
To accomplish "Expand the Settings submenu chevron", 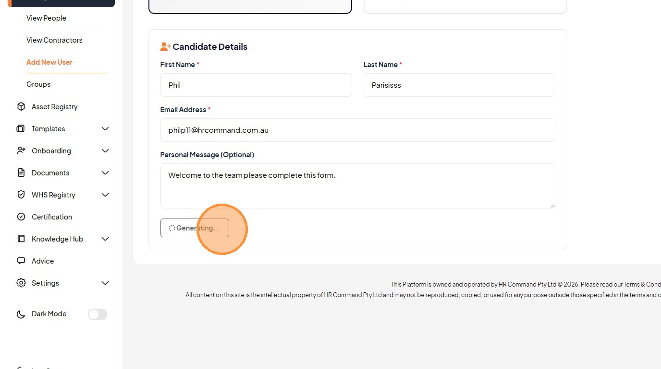I will [x=105, y=283].
